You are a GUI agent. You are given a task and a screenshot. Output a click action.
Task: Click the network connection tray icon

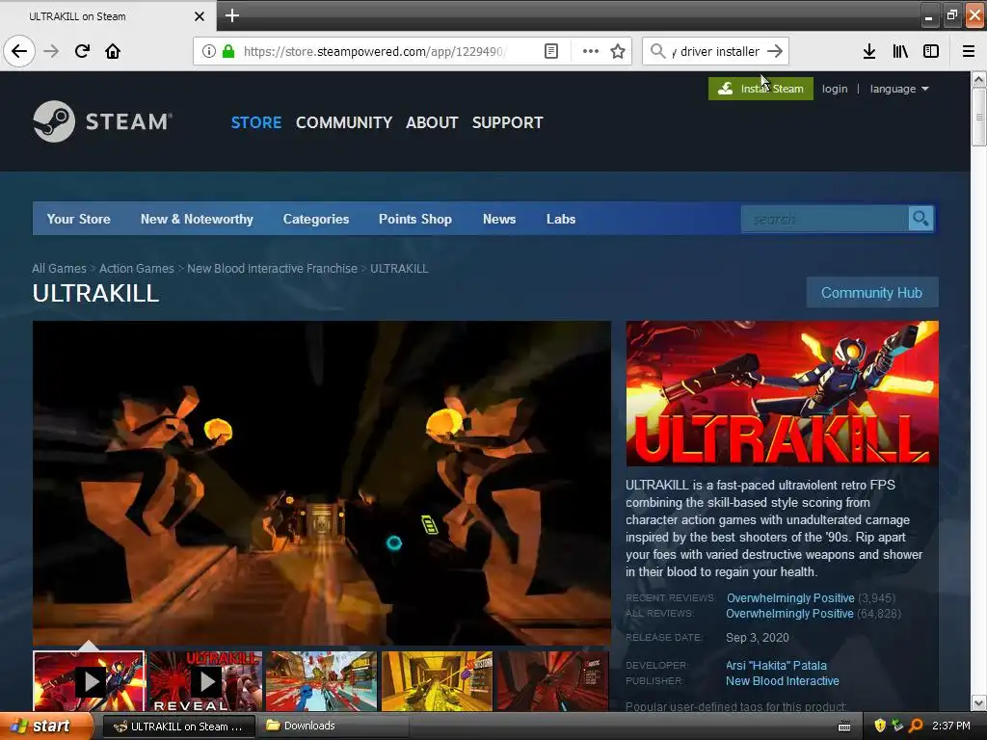click(897, 726)
